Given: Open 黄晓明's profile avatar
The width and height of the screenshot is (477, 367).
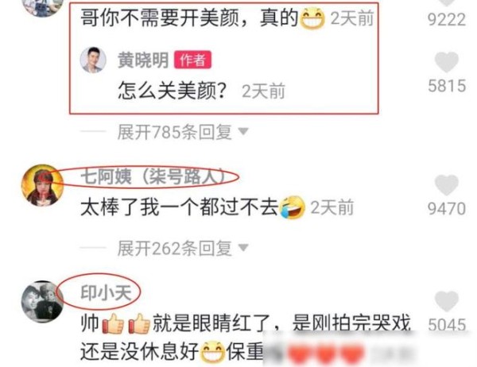Looking at the screenshot, I should [x=93, y=60].
